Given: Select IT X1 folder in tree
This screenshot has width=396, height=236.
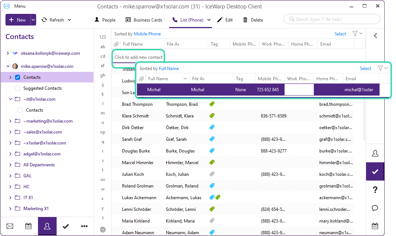Looking at the screenshot, I should click(x=28, y=198).
